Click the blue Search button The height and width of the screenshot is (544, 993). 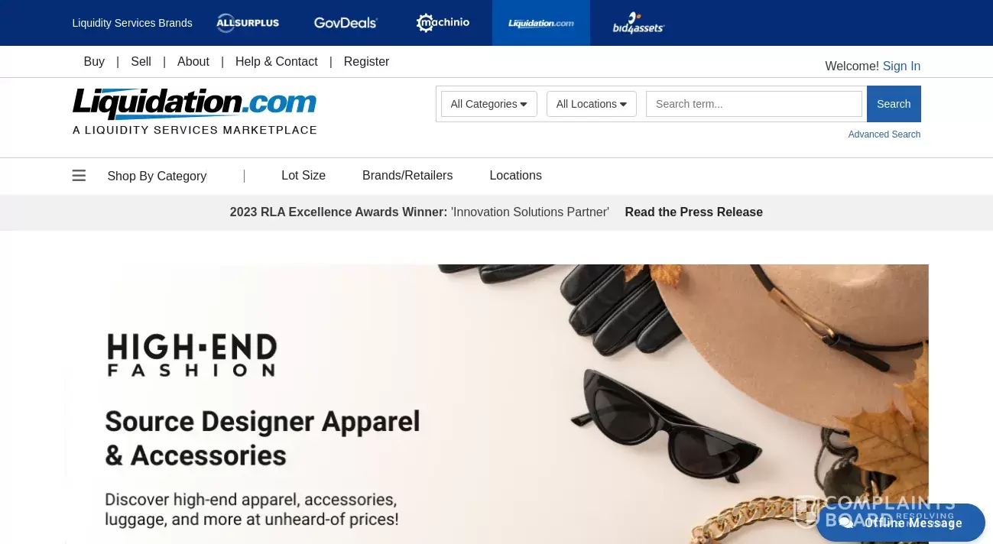894,104
